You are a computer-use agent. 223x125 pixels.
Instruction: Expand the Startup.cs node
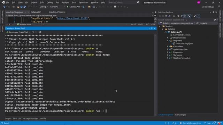pyautogui.click(x=168, y=55)
